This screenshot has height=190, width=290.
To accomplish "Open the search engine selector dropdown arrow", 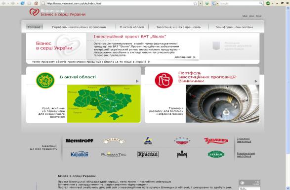I will click(x=217, y=3).
